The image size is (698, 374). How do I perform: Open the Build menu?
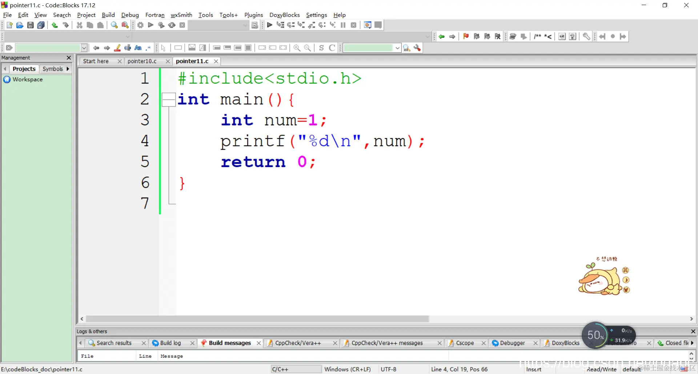[x=108, y=15]
